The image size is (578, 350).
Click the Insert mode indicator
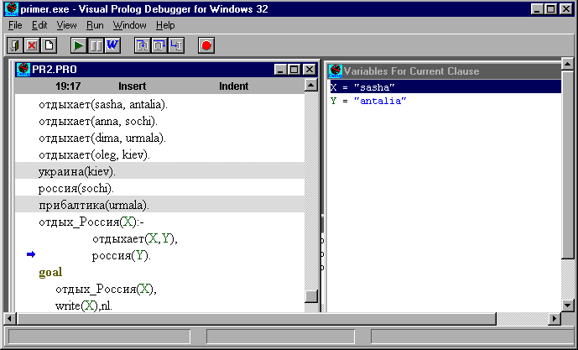(x=132, y=86)
